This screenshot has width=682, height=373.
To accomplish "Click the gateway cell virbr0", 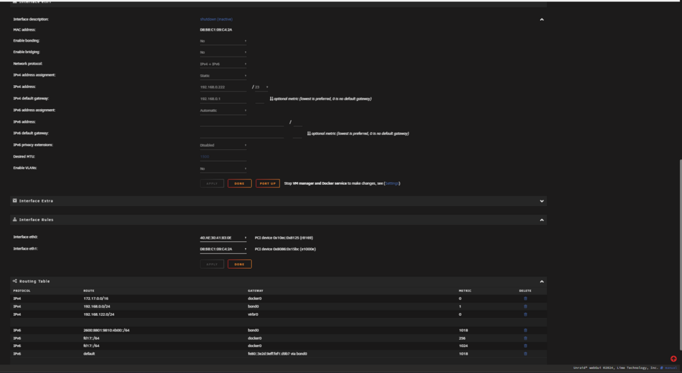I will tap(253, 314).
